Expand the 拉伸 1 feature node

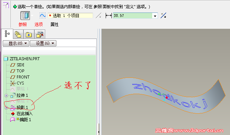click(x=6, y=95)
